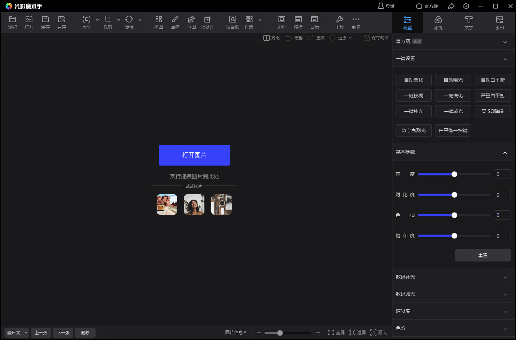Image resolution: width=516 pixels, height=340 pixels.
Task: Open the 图片信息 dropdown
Action: (x=235, y=332)
